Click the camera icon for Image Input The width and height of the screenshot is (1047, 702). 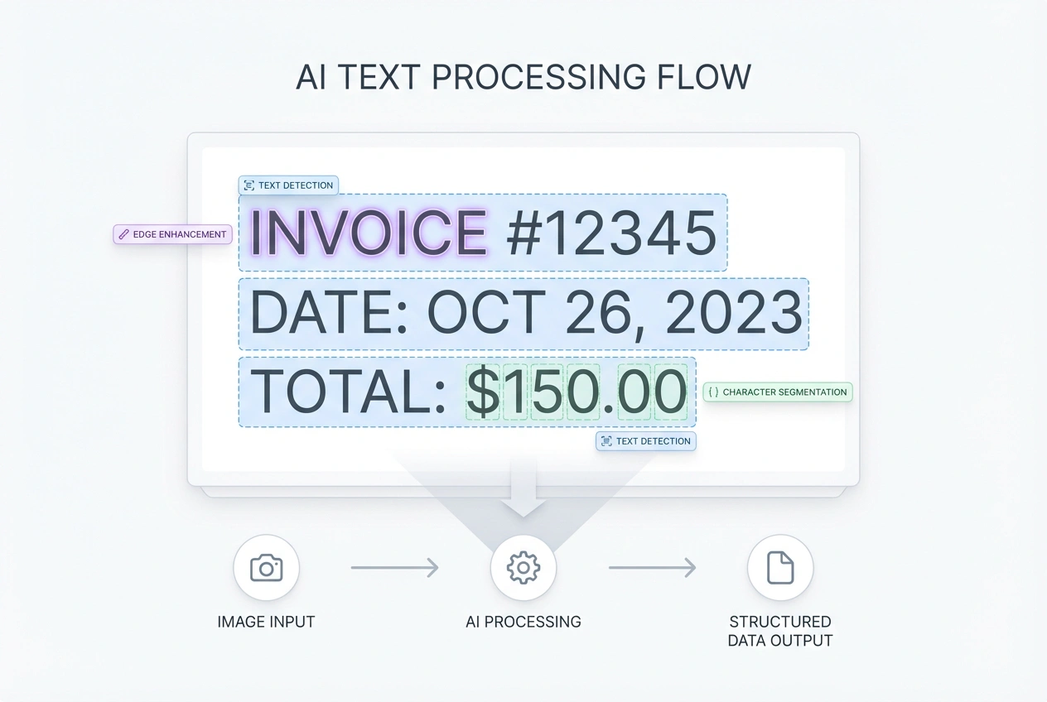tap(266, 568)
